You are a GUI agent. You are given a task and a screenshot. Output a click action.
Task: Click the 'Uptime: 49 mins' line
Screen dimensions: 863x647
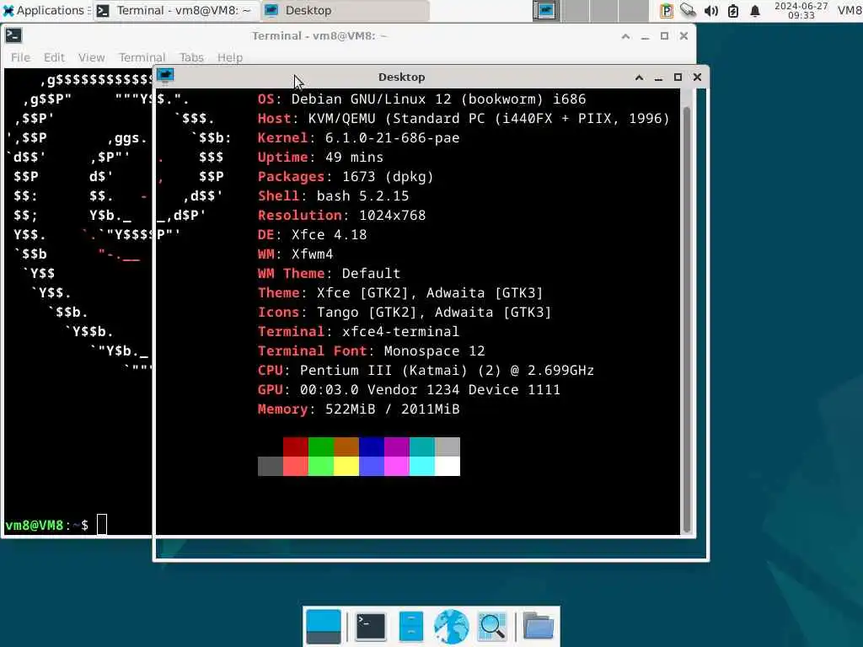[x=320, y=158]
